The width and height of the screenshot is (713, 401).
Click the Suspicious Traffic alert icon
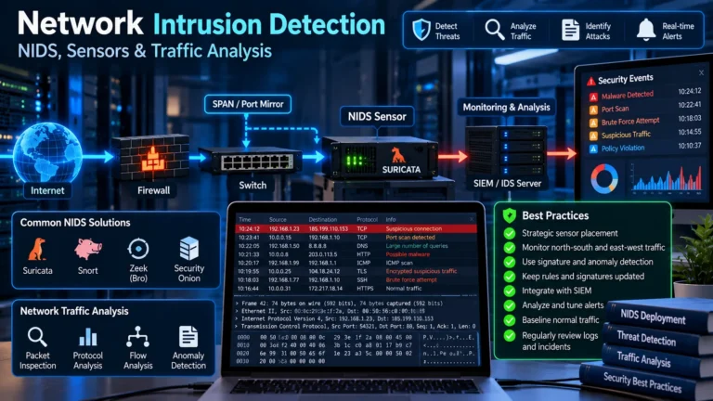coord(593,136)
